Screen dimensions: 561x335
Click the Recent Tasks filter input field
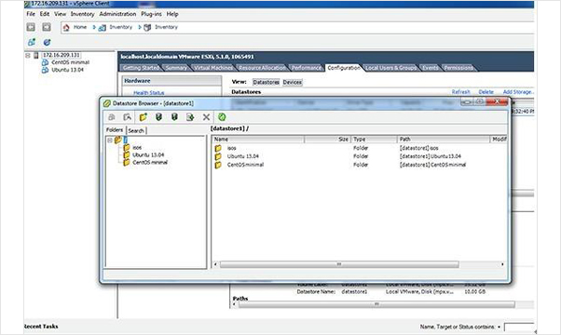(x=519, y=327)
